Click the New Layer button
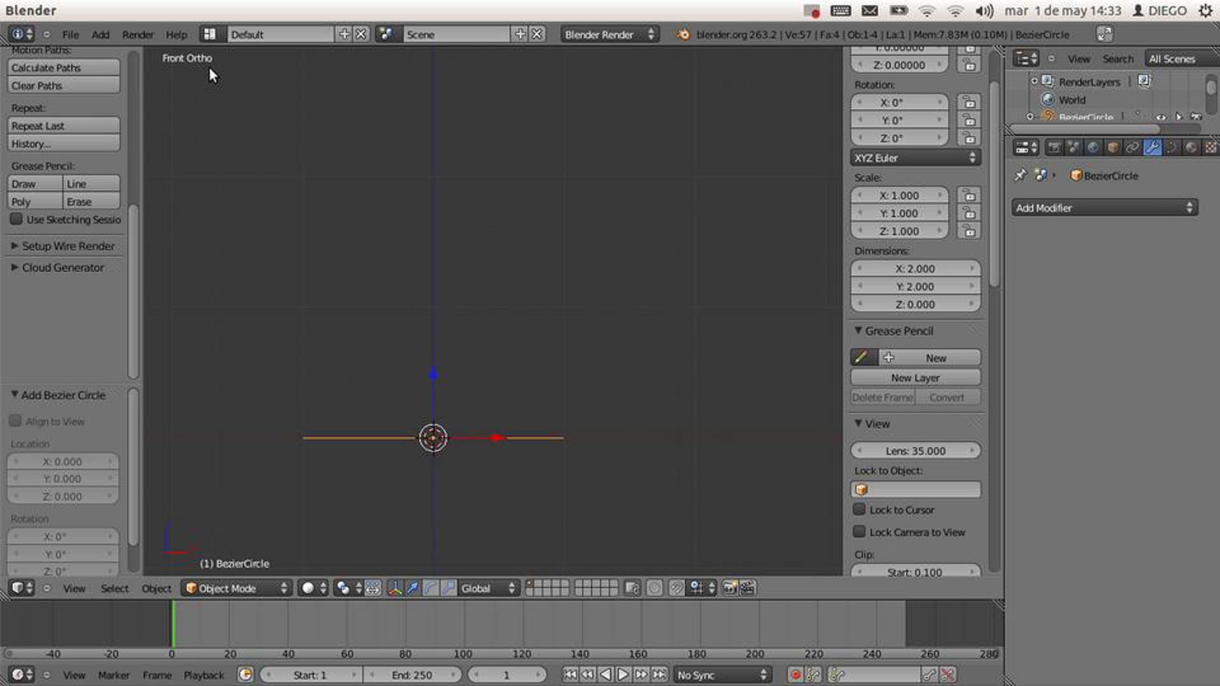This screenshot has height=686, width=1220. 916,378
